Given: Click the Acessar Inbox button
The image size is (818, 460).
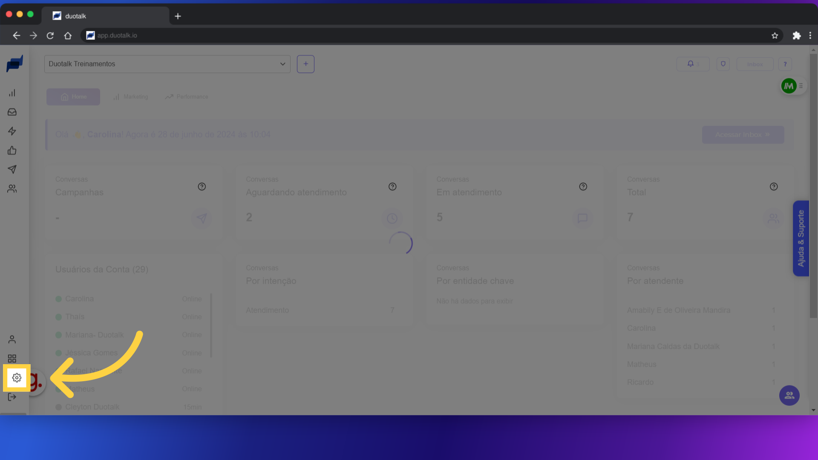Looking at the screenshot, I should [743, 135].
